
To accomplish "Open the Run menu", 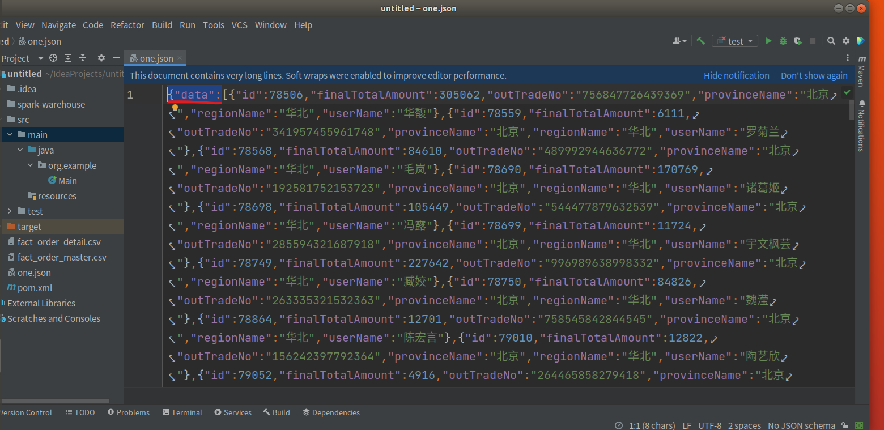I will click(x=188, y=25).
